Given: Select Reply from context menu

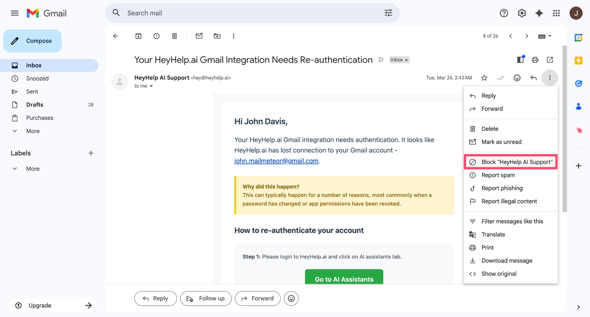Looking at the screenshot, I should (511, 96).
